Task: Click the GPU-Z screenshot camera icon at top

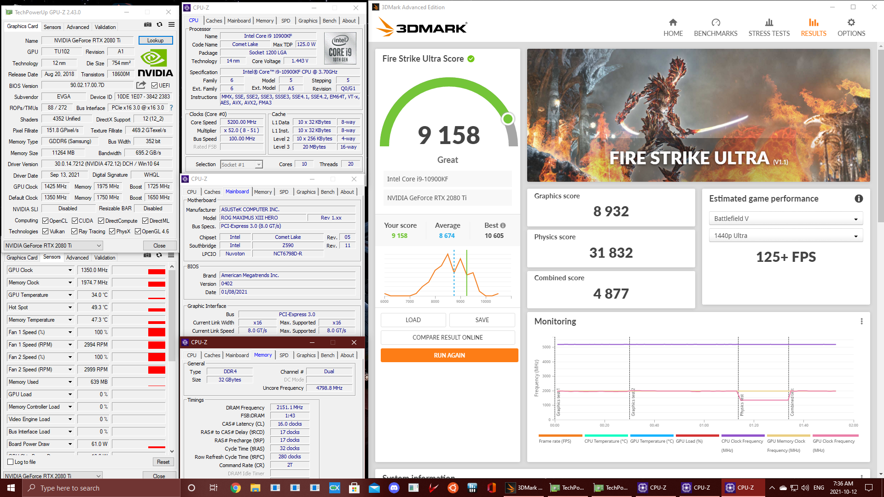Action: pos(147,25)
